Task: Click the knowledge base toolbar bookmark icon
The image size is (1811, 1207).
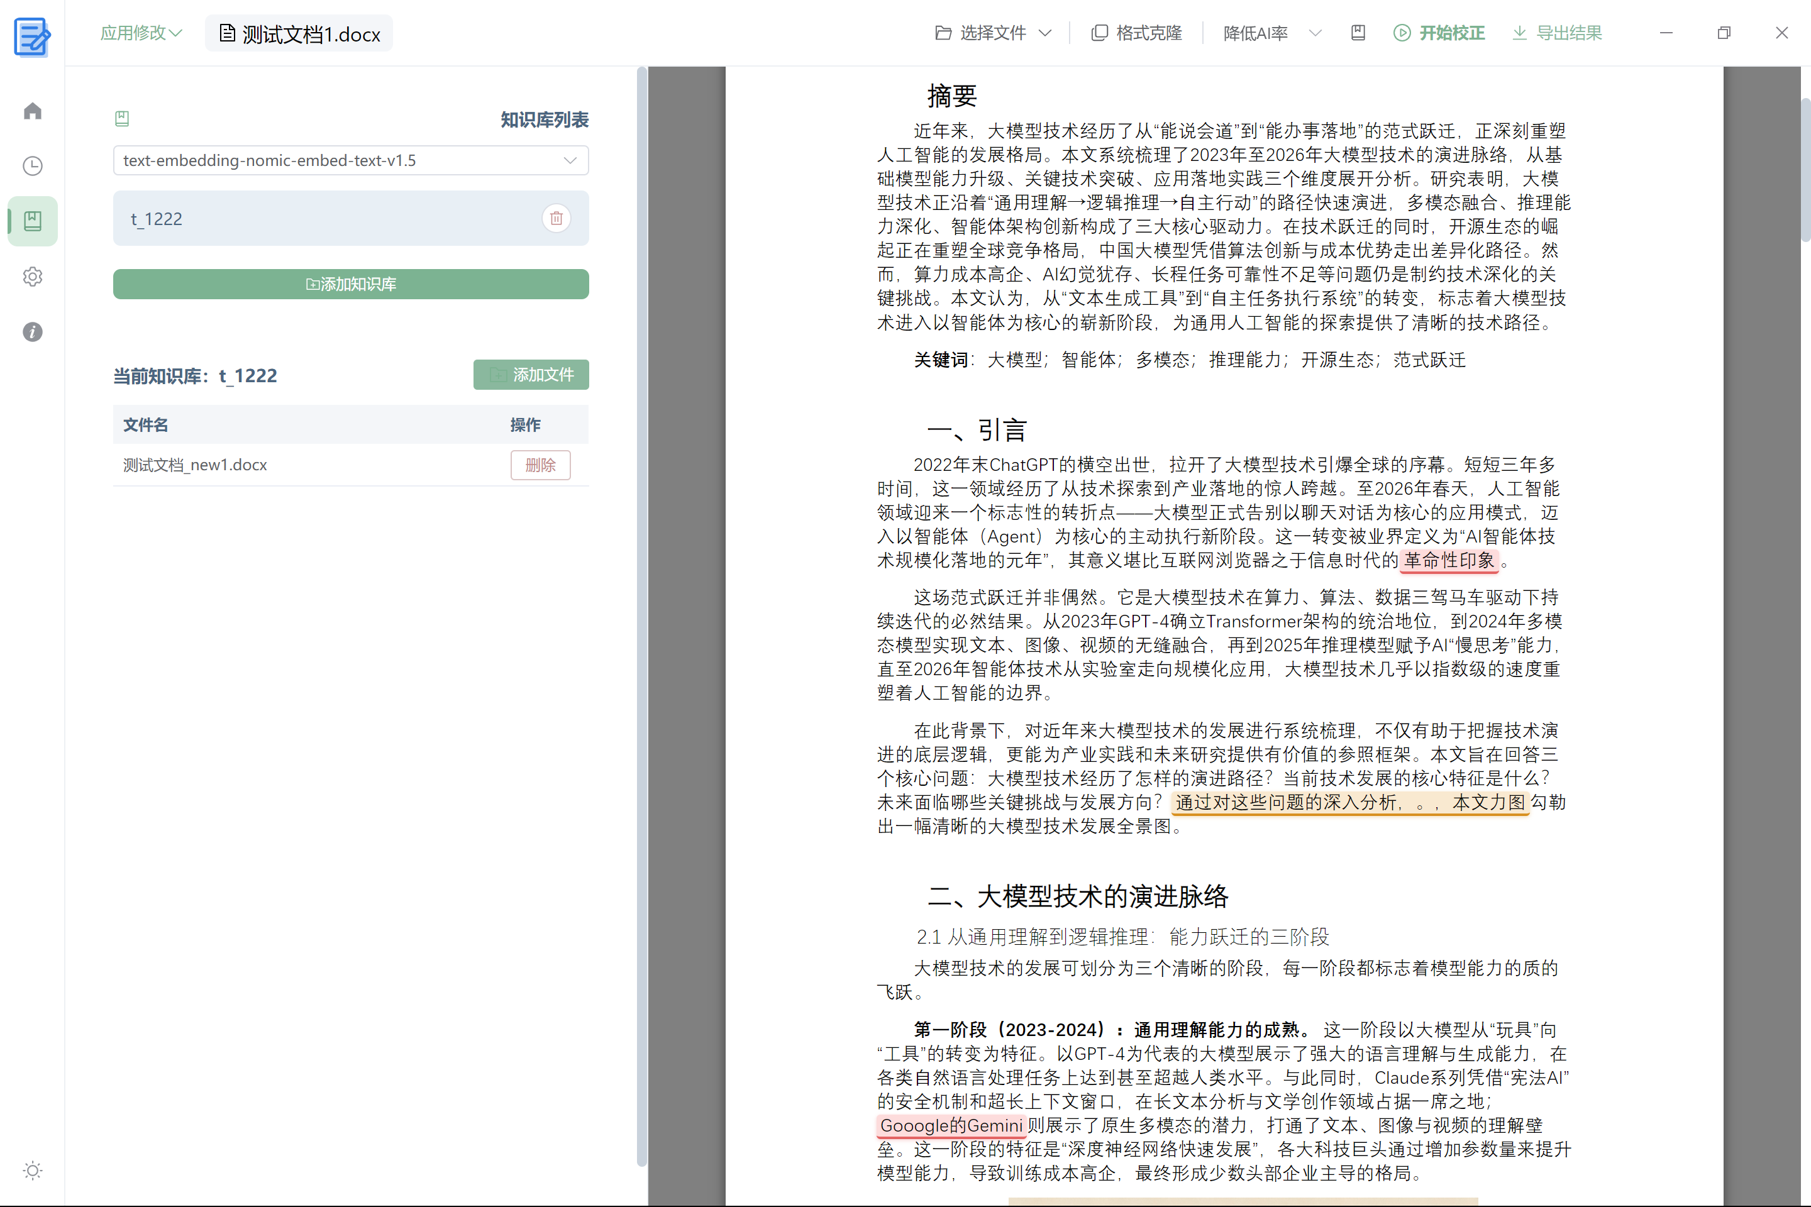Action: click(1358, 33)
